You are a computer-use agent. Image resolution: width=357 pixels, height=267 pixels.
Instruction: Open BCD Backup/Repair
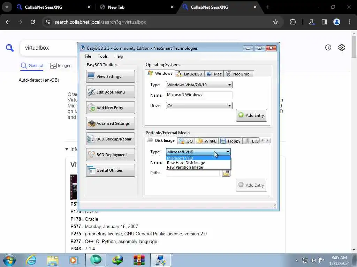111,139
